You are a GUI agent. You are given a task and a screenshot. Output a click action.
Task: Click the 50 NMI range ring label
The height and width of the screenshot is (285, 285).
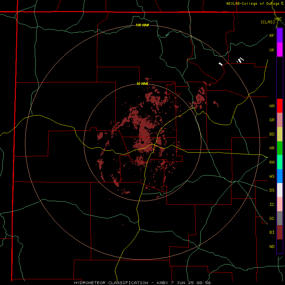coord(142,84)
